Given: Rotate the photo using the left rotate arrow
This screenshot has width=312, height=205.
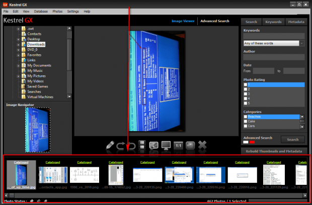Looking at the screenshot, I should pos(121,145).
